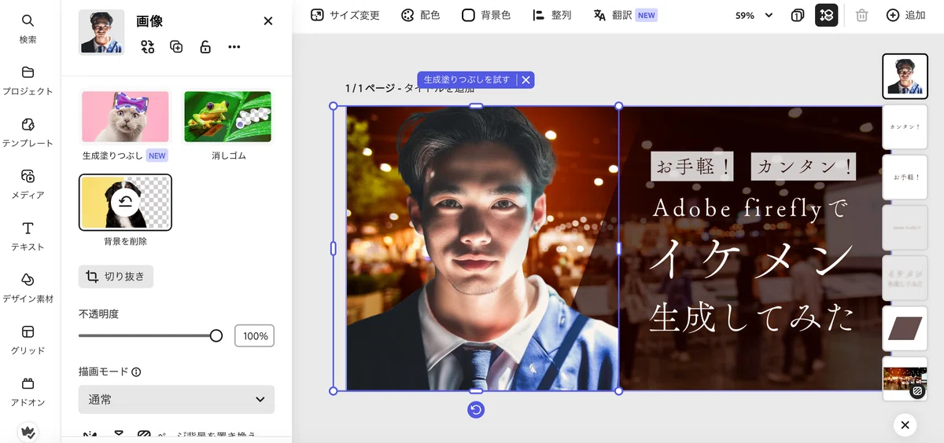Open the グリッド grid panel

pos(28,339)
